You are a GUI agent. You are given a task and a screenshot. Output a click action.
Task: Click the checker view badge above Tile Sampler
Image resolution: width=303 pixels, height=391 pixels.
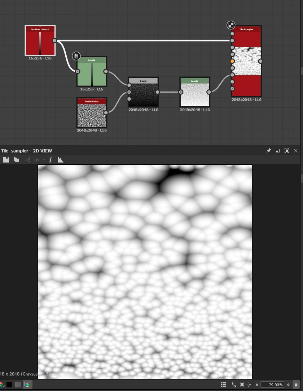coord(231,25)
